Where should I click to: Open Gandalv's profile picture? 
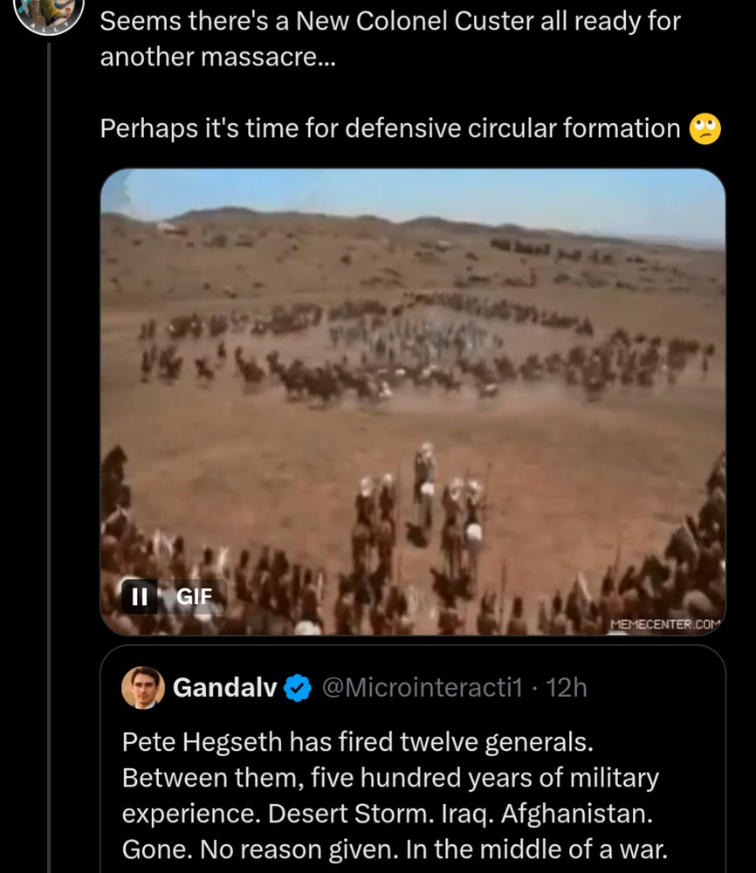pyautogui.click(x=143, y=688)
